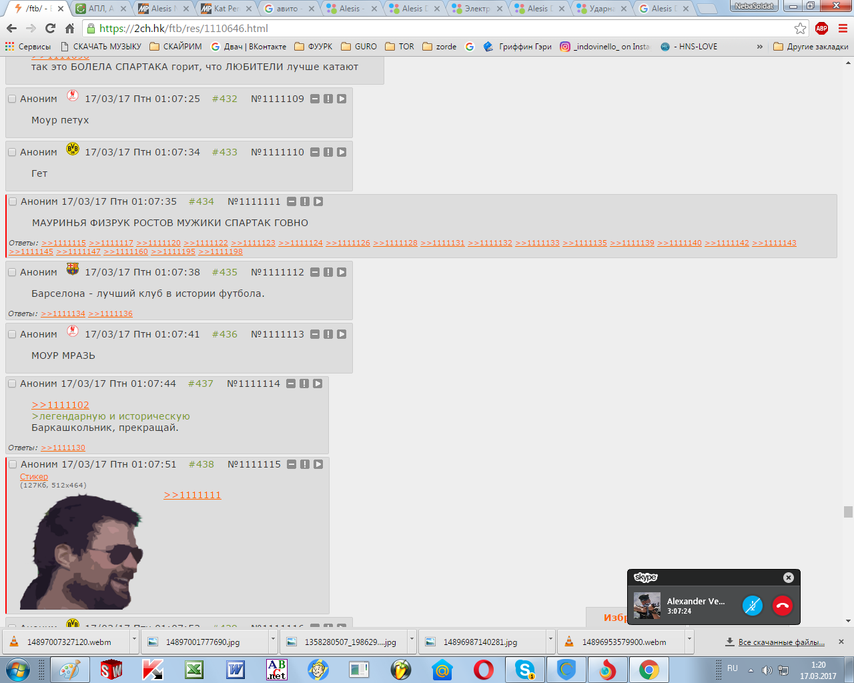Screen dimensions: 854x683
Task: Bookmark this page with the star icon
Action: [801, 29]
